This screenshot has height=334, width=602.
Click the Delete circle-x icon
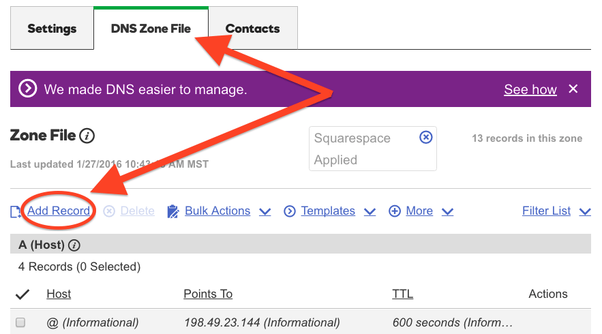pyautogui.click(x=109, y=211)
